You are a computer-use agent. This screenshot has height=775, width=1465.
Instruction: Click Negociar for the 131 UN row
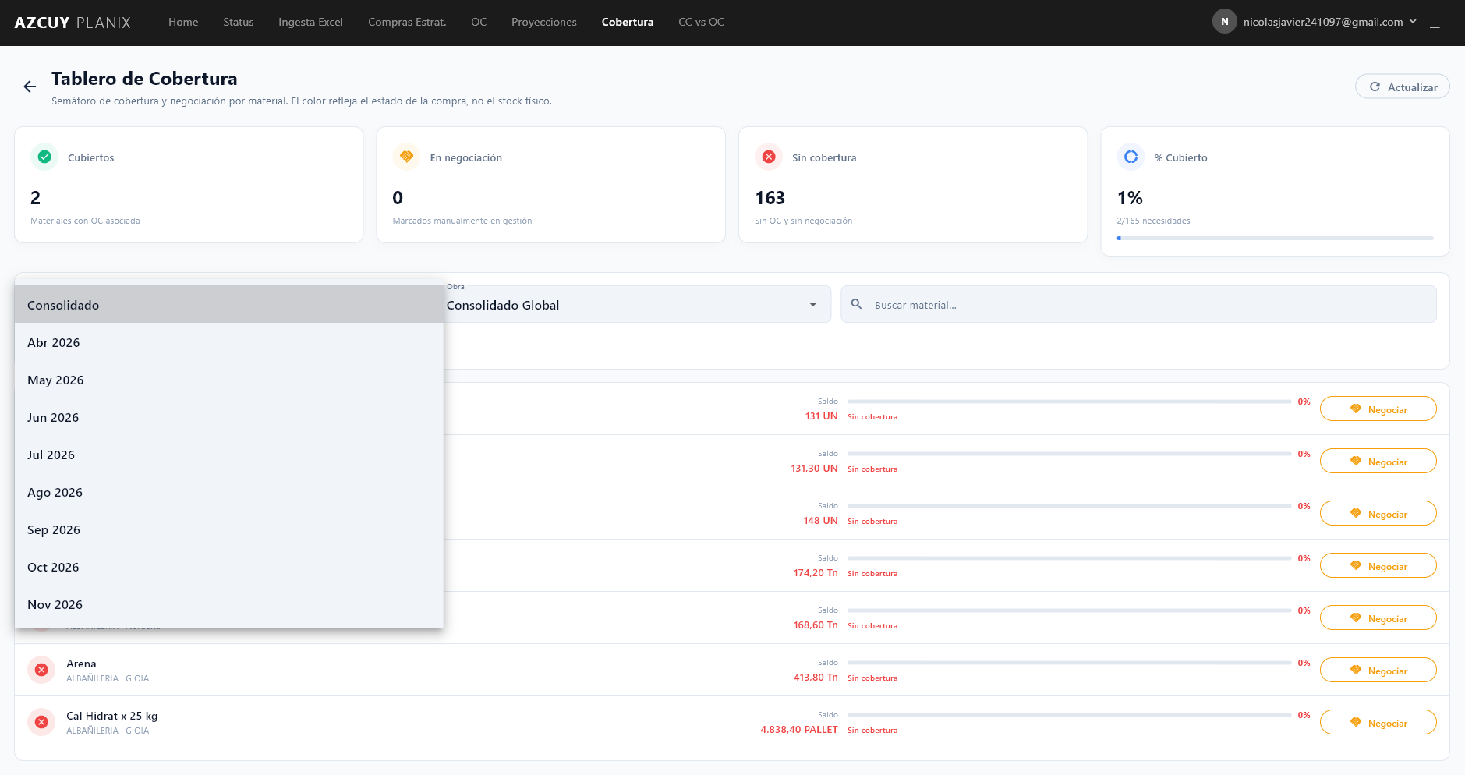pyautogui.click(x=1378, y=409)
